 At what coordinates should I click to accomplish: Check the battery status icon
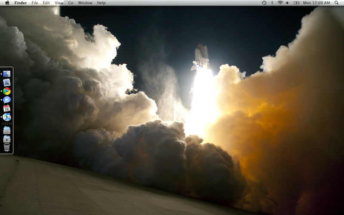coord(297,3)
